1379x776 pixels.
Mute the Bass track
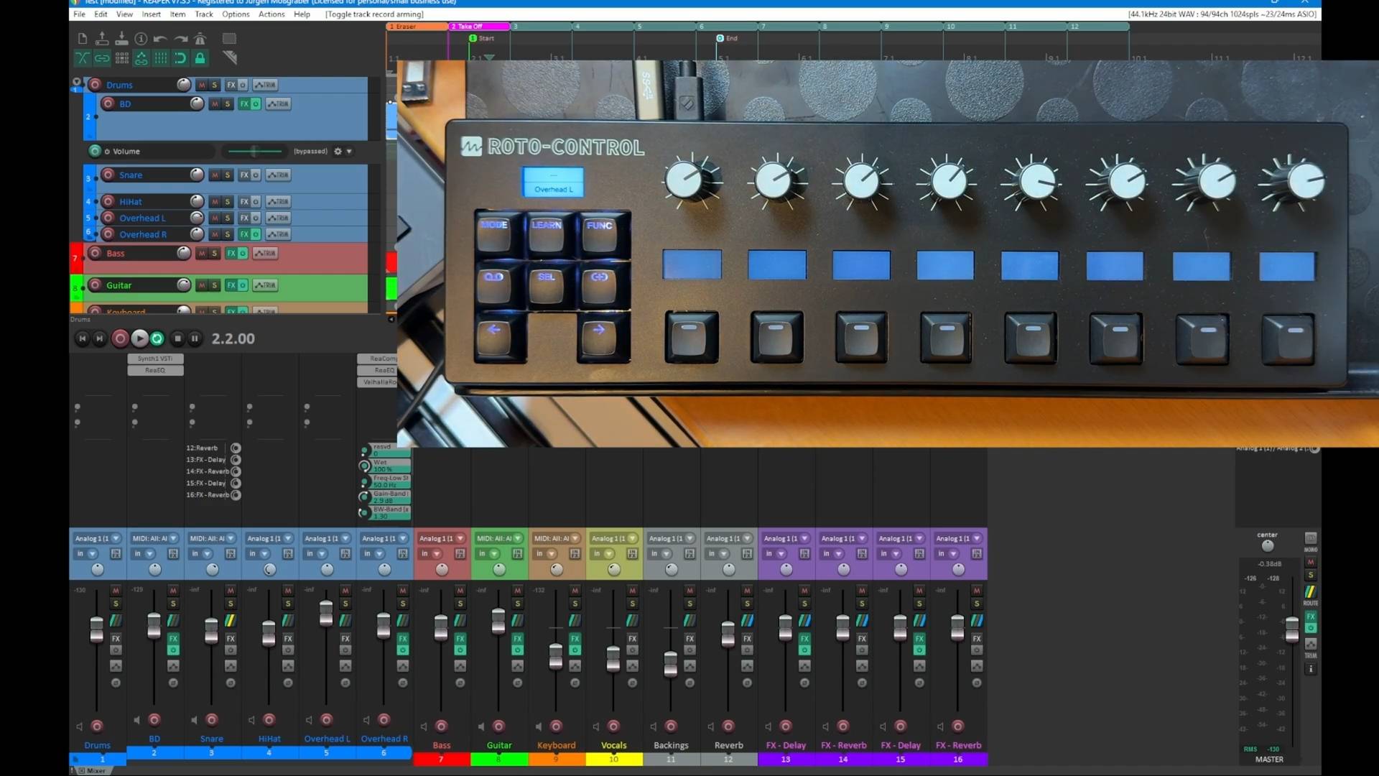(202, 253)
